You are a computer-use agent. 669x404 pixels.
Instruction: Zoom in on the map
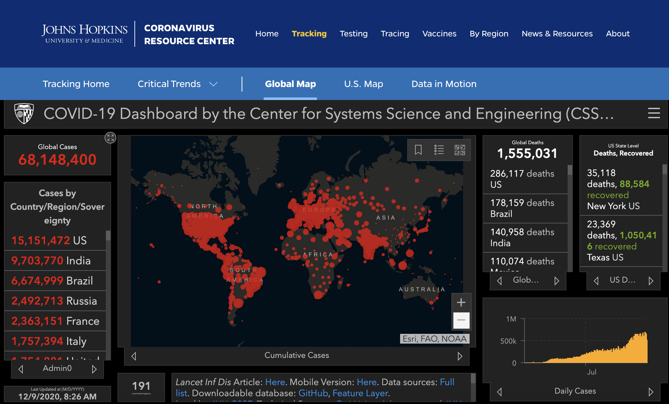[461, 302]
